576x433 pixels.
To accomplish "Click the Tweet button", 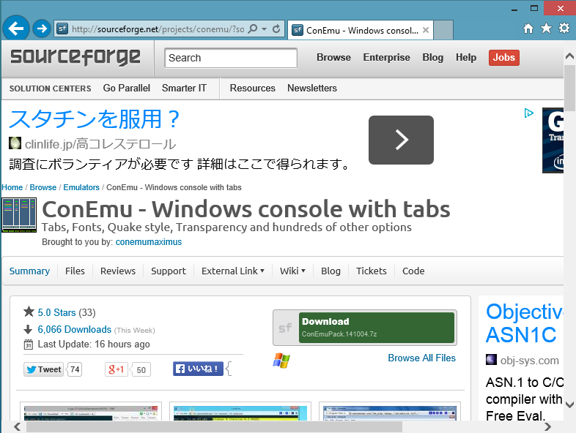I will [x=43, y=369].
